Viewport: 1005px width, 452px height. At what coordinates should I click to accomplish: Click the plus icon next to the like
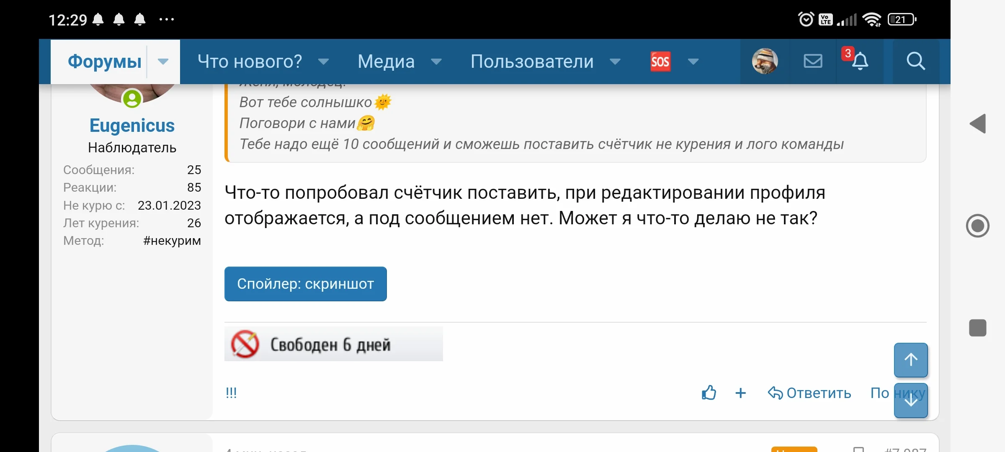point(740,393)
